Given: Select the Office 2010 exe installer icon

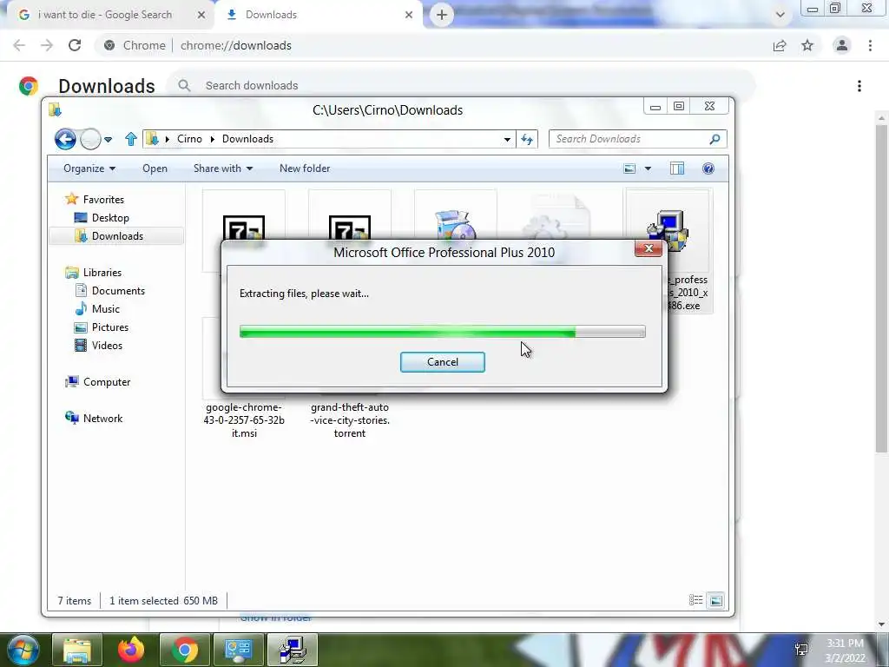Looking at the screenshot, I should 668,230.
